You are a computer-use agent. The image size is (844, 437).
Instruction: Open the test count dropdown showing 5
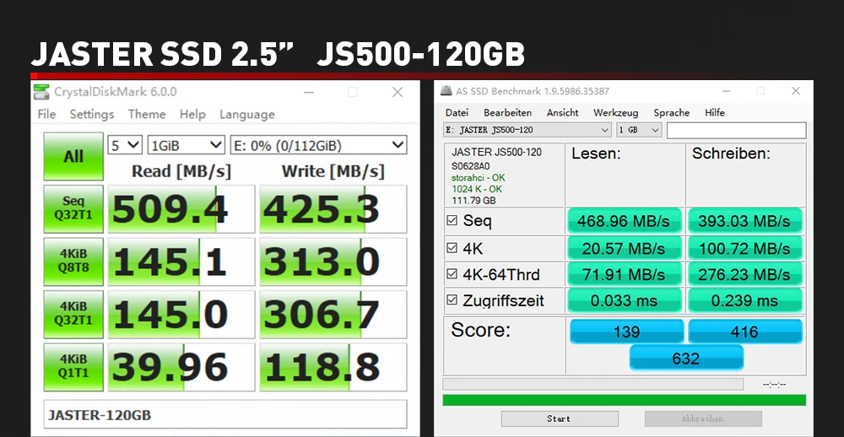[125, 145]
